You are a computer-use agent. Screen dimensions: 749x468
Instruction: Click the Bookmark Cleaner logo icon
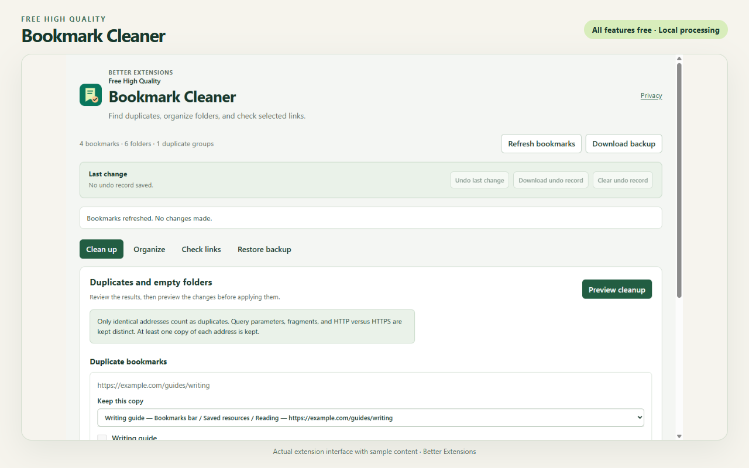point(91,95)
